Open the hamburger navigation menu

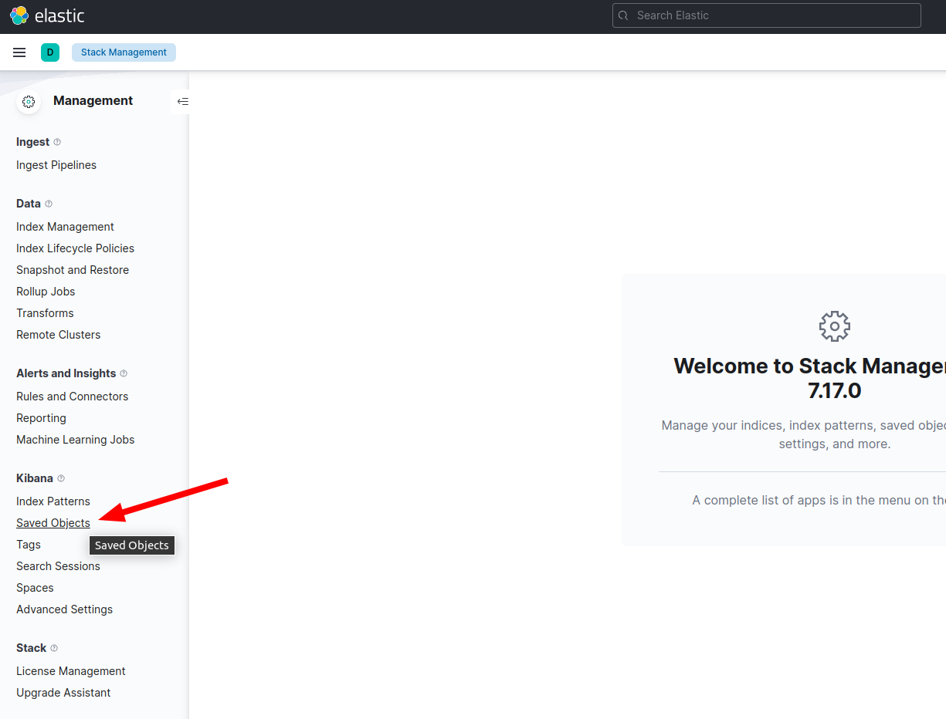(x=19, y=52)
